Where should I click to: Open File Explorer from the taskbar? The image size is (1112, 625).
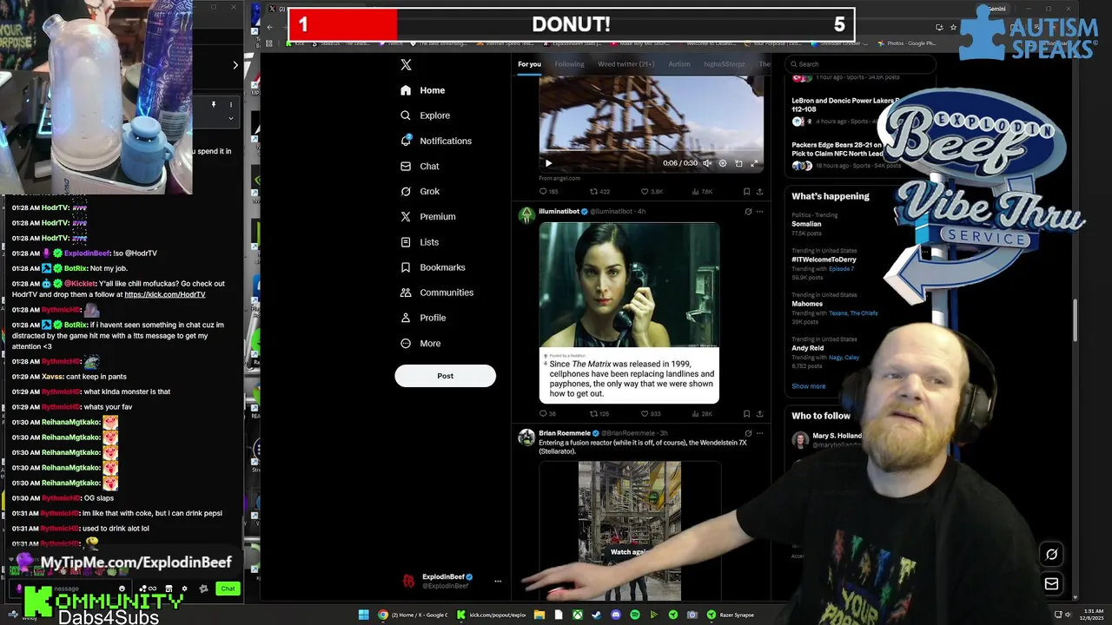[539, 615]
